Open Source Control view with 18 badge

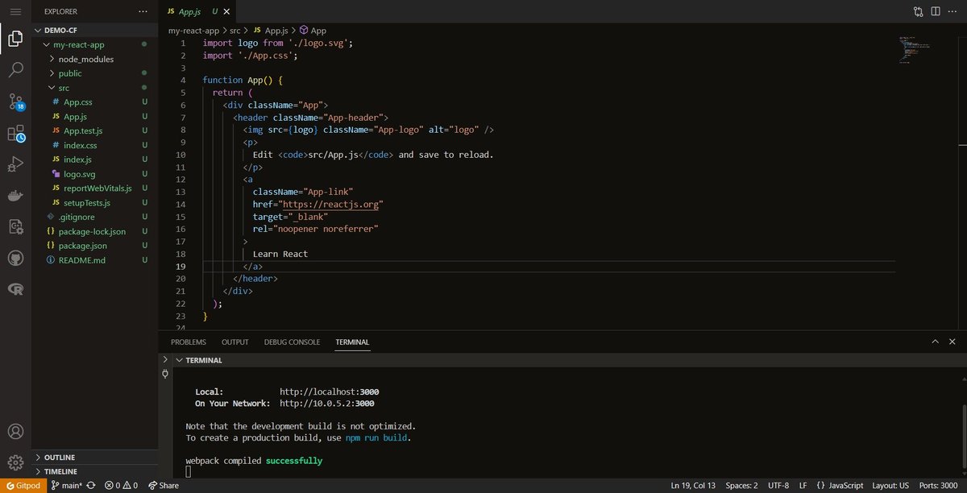[x=15, y=101]
